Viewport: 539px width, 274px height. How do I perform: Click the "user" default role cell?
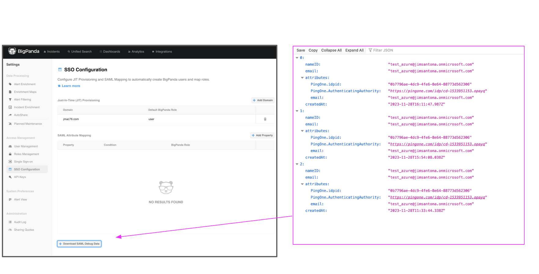(x=151, y=119)
